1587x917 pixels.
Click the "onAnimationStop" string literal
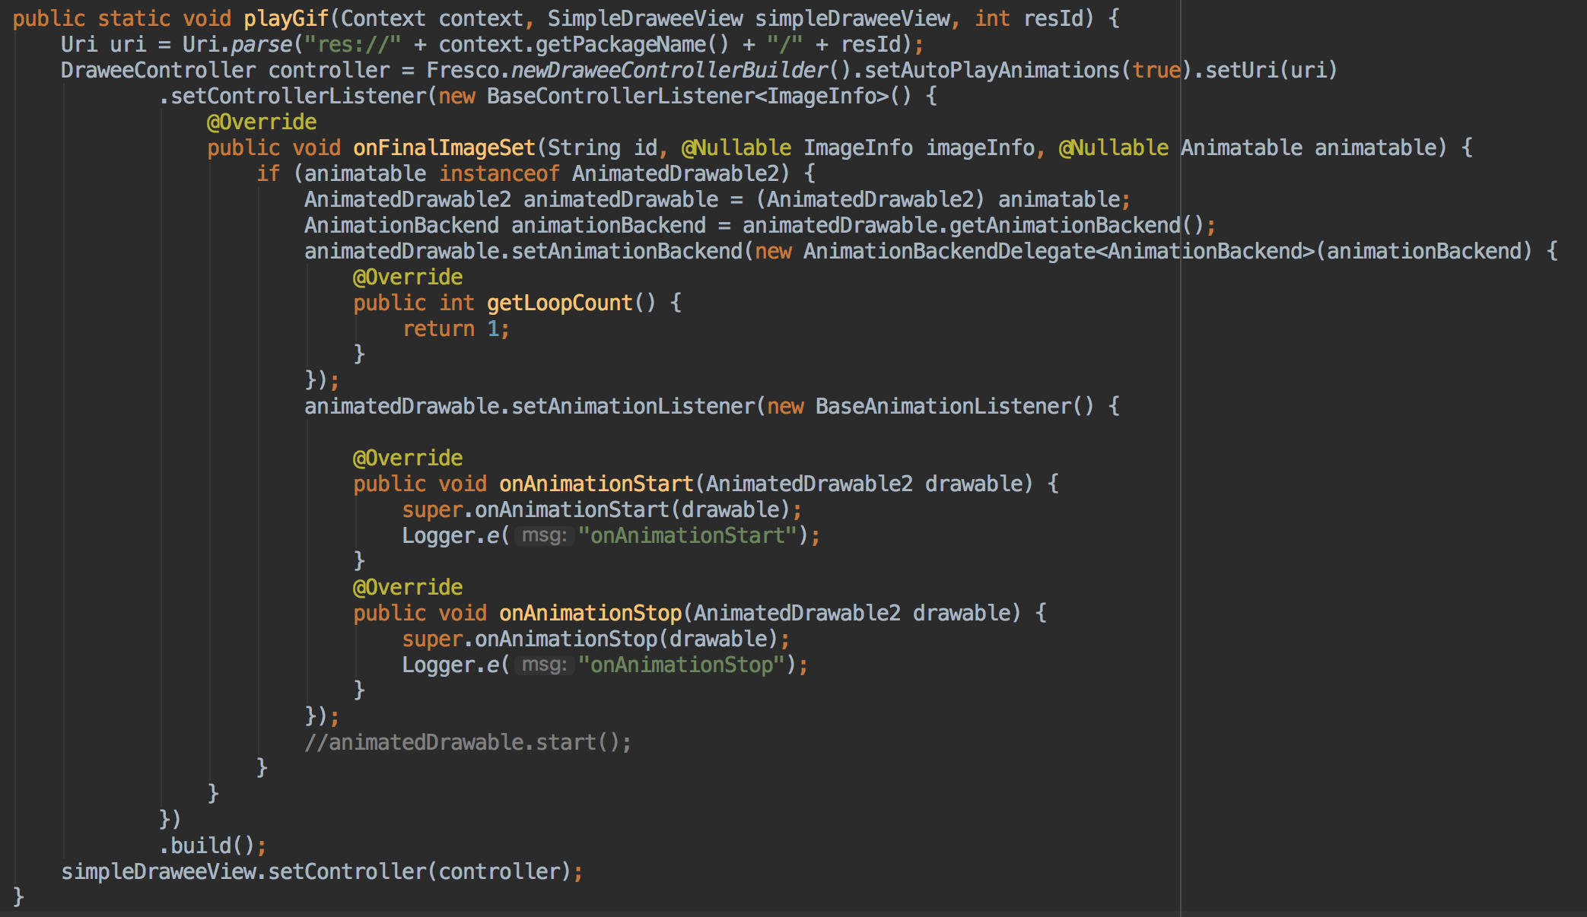682,665
